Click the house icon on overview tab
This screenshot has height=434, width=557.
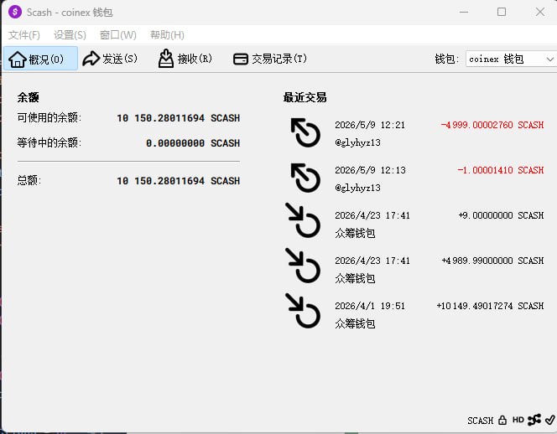pyautogui.click(x=17, y=59)
